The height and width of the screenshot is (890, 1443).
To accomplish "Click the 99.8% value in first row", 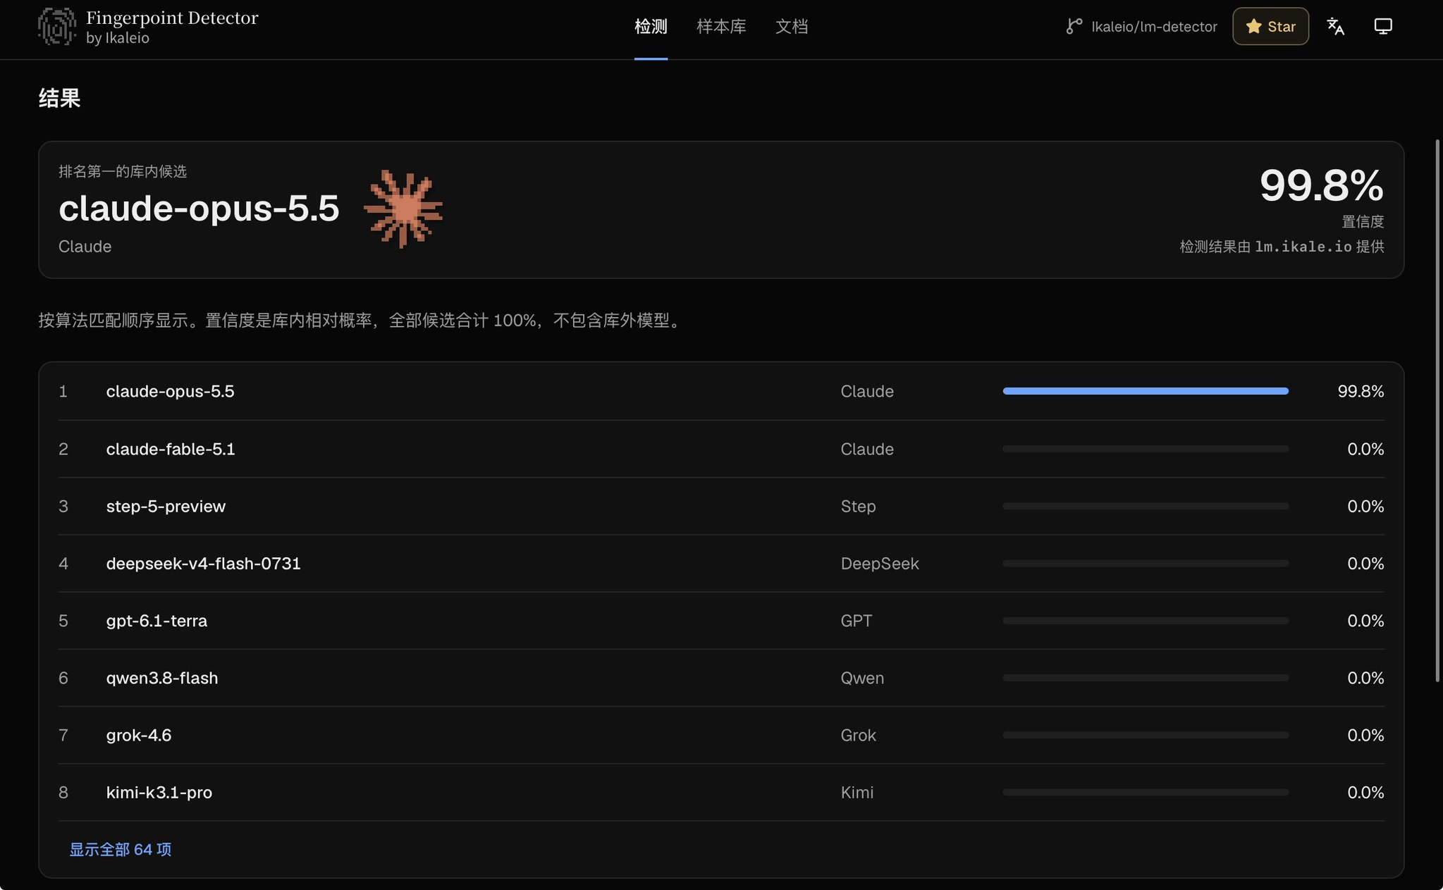I will click(x=1361, y=391).
